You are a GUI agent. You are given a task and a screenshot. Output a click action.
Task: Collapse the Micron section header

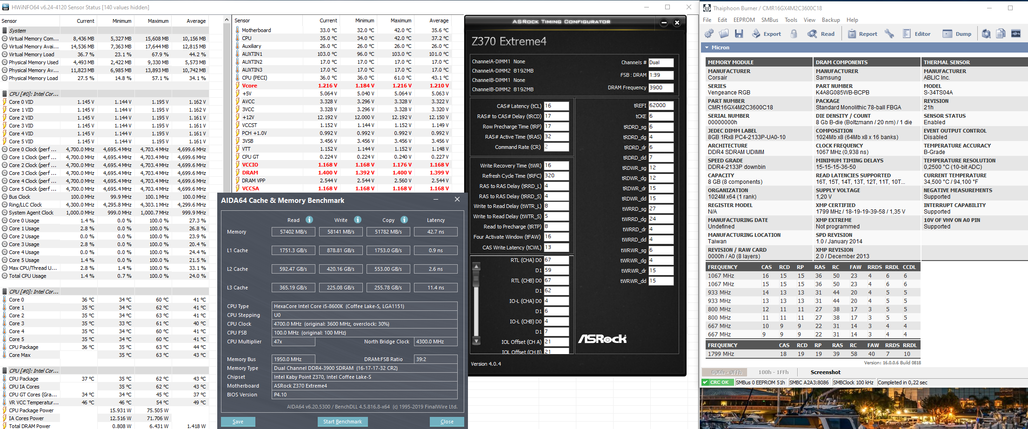[x=707, y=47]
